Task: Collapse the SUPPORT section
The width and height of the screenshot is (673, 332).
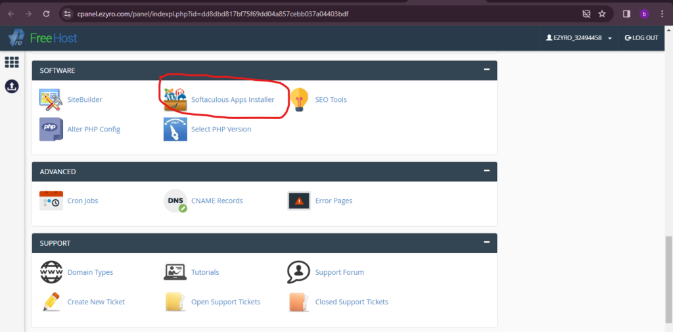Action: click(486, 243)
